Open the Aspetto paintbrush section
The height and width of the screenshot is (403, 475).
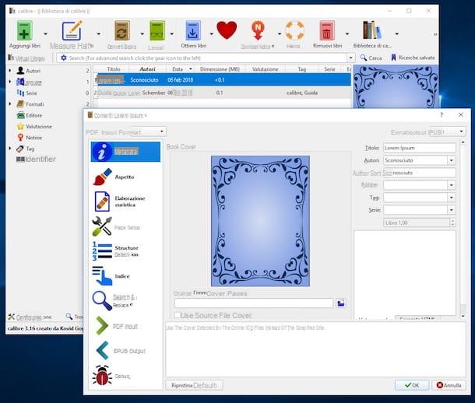tap(125, 177)
